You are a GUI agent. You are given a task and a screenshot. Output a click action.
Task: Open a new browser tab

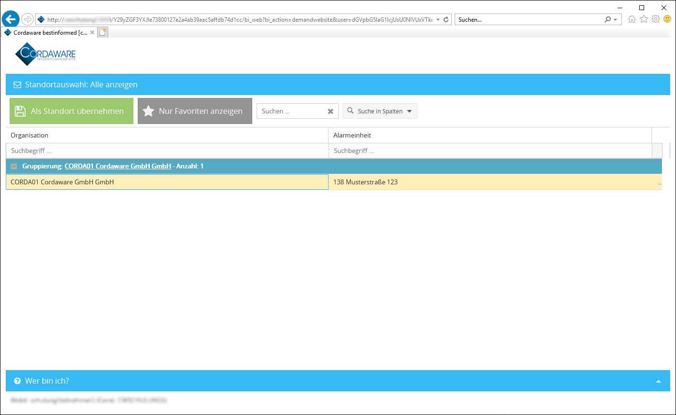103,32
